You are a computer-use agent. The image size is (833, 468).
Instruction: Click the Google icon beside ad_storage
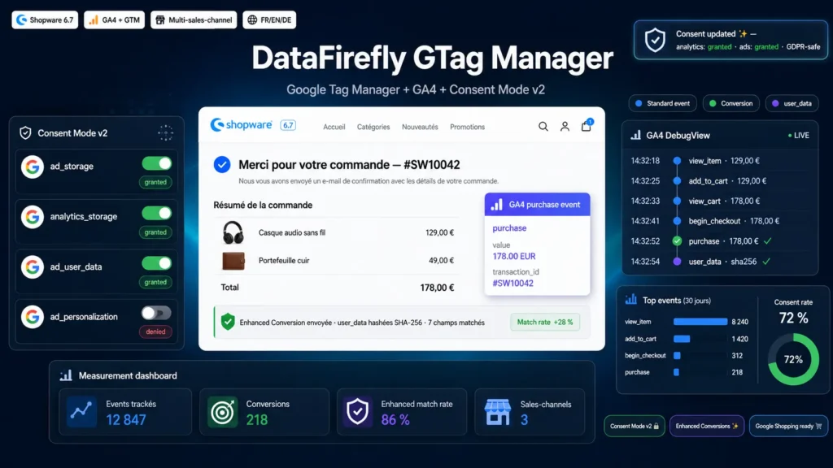pos(33,167)
